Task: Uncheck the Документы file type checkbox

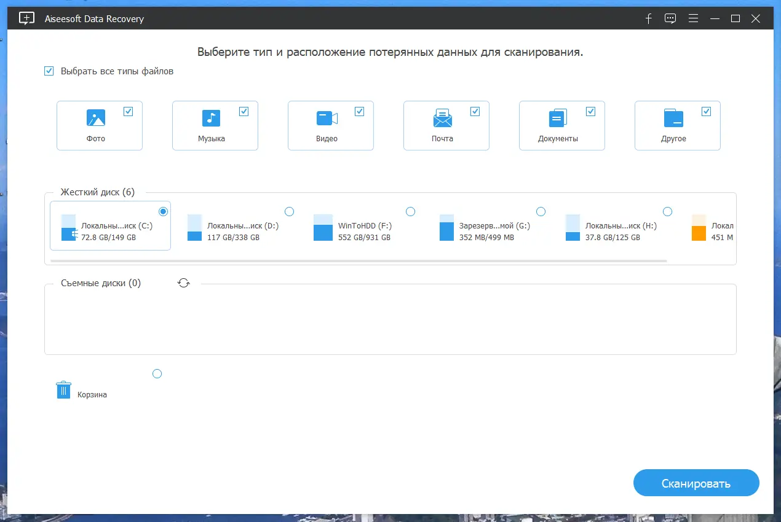Action: point(590,111)
